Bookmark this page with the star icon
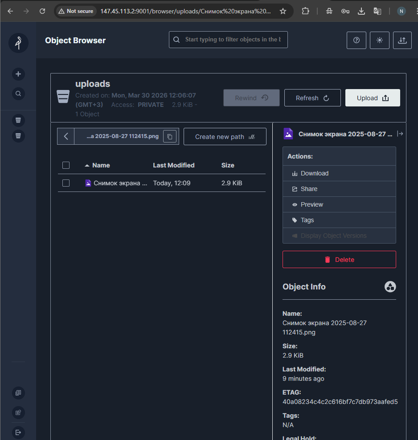This screenshot has height=440, width=418. (x=283, y=11)
